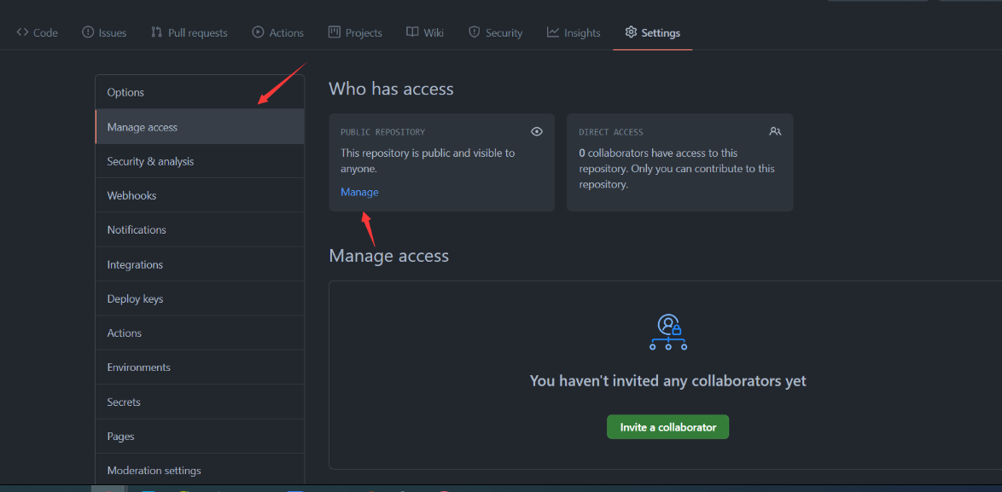Open Options in settings sidebar
The height and width of the screenshot is (492, 1002).
[x=200, y=93]
